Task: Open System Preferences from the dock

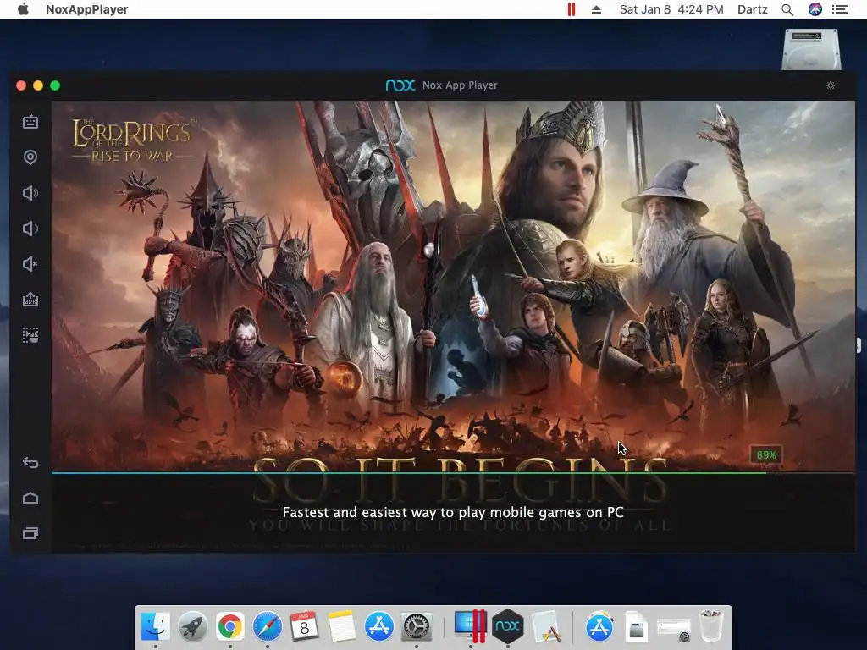Action: pos(416,626)
